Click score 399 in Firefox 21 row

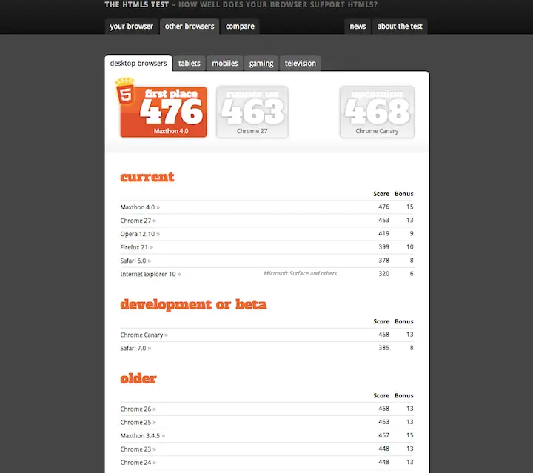coord(383,246)
